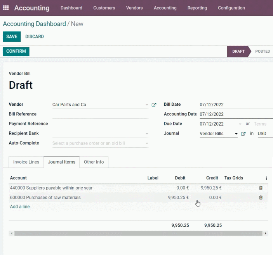The height and width of the screenshot is (255, 273).
Task: Click the Tax Grids column header
Action: [x=234, y=178]
